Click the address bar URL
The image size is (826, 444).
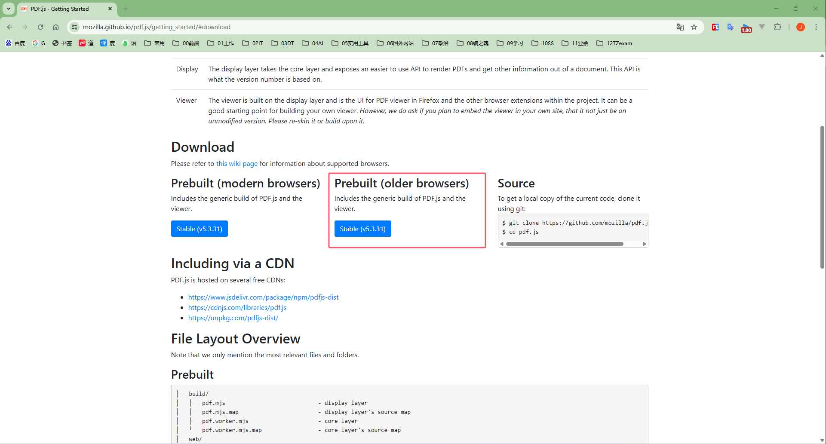point(157,27)
